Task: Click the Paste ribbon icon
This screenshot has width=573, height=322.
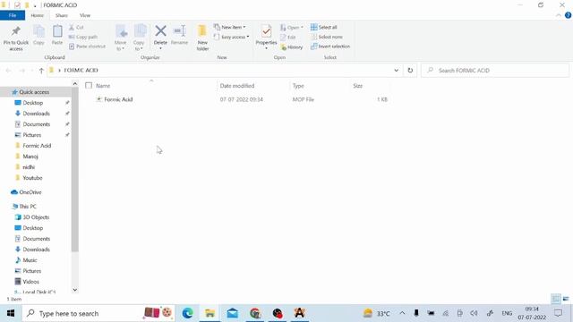Action: pyautogui.click(x=57, y=35)
